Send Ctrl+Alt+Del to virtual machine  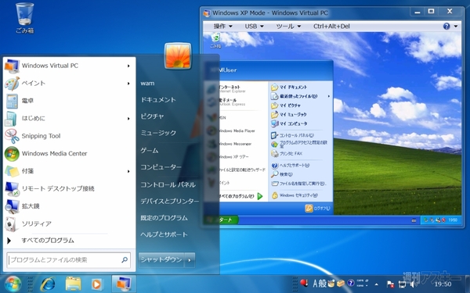point(331,27)
